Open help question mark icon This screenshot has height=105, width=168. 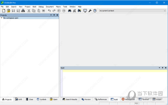tap(95, 11)
